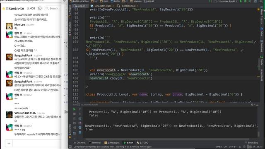The width and height of the screenshot is (265, 149).
Task: Open the Run tool window tab
Action: (129, 143)
